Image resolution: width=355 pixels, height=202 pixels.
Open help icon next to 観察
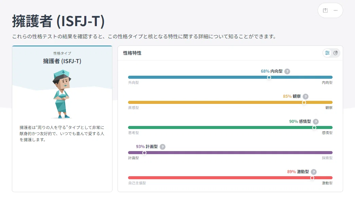tap(306, 97)
